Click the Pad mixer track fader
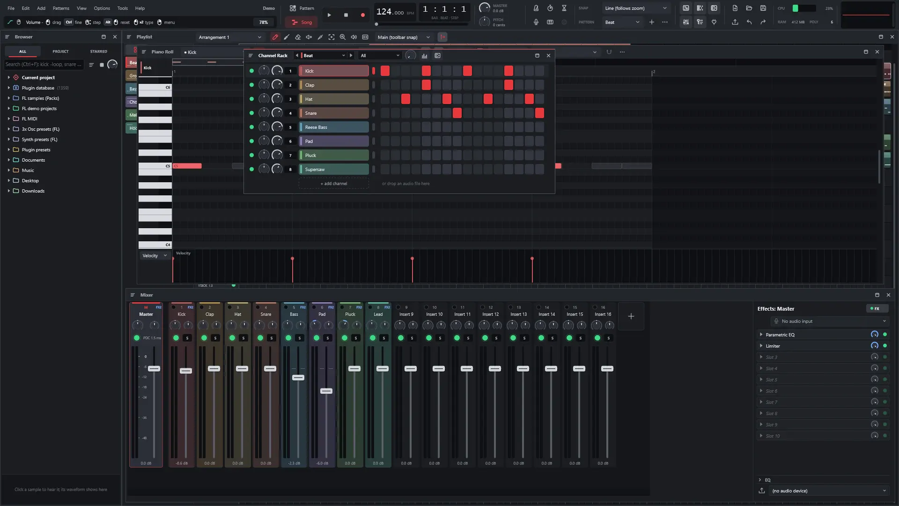 pyautogui.click(x=326, y=391)
